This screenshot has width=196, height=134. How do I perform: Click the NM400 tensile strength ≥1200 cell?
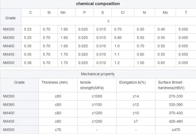97,113
